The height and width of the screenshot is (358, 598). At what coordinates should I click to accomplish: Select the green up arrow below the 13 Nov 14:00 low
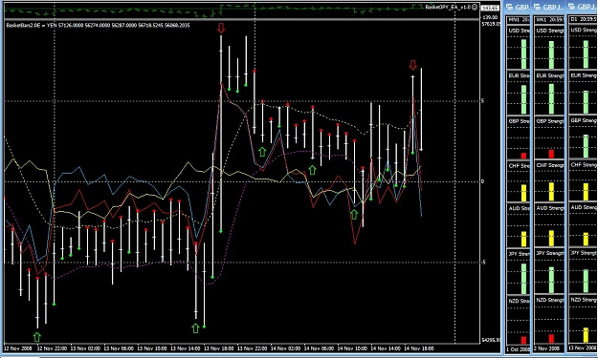(195, 328)
